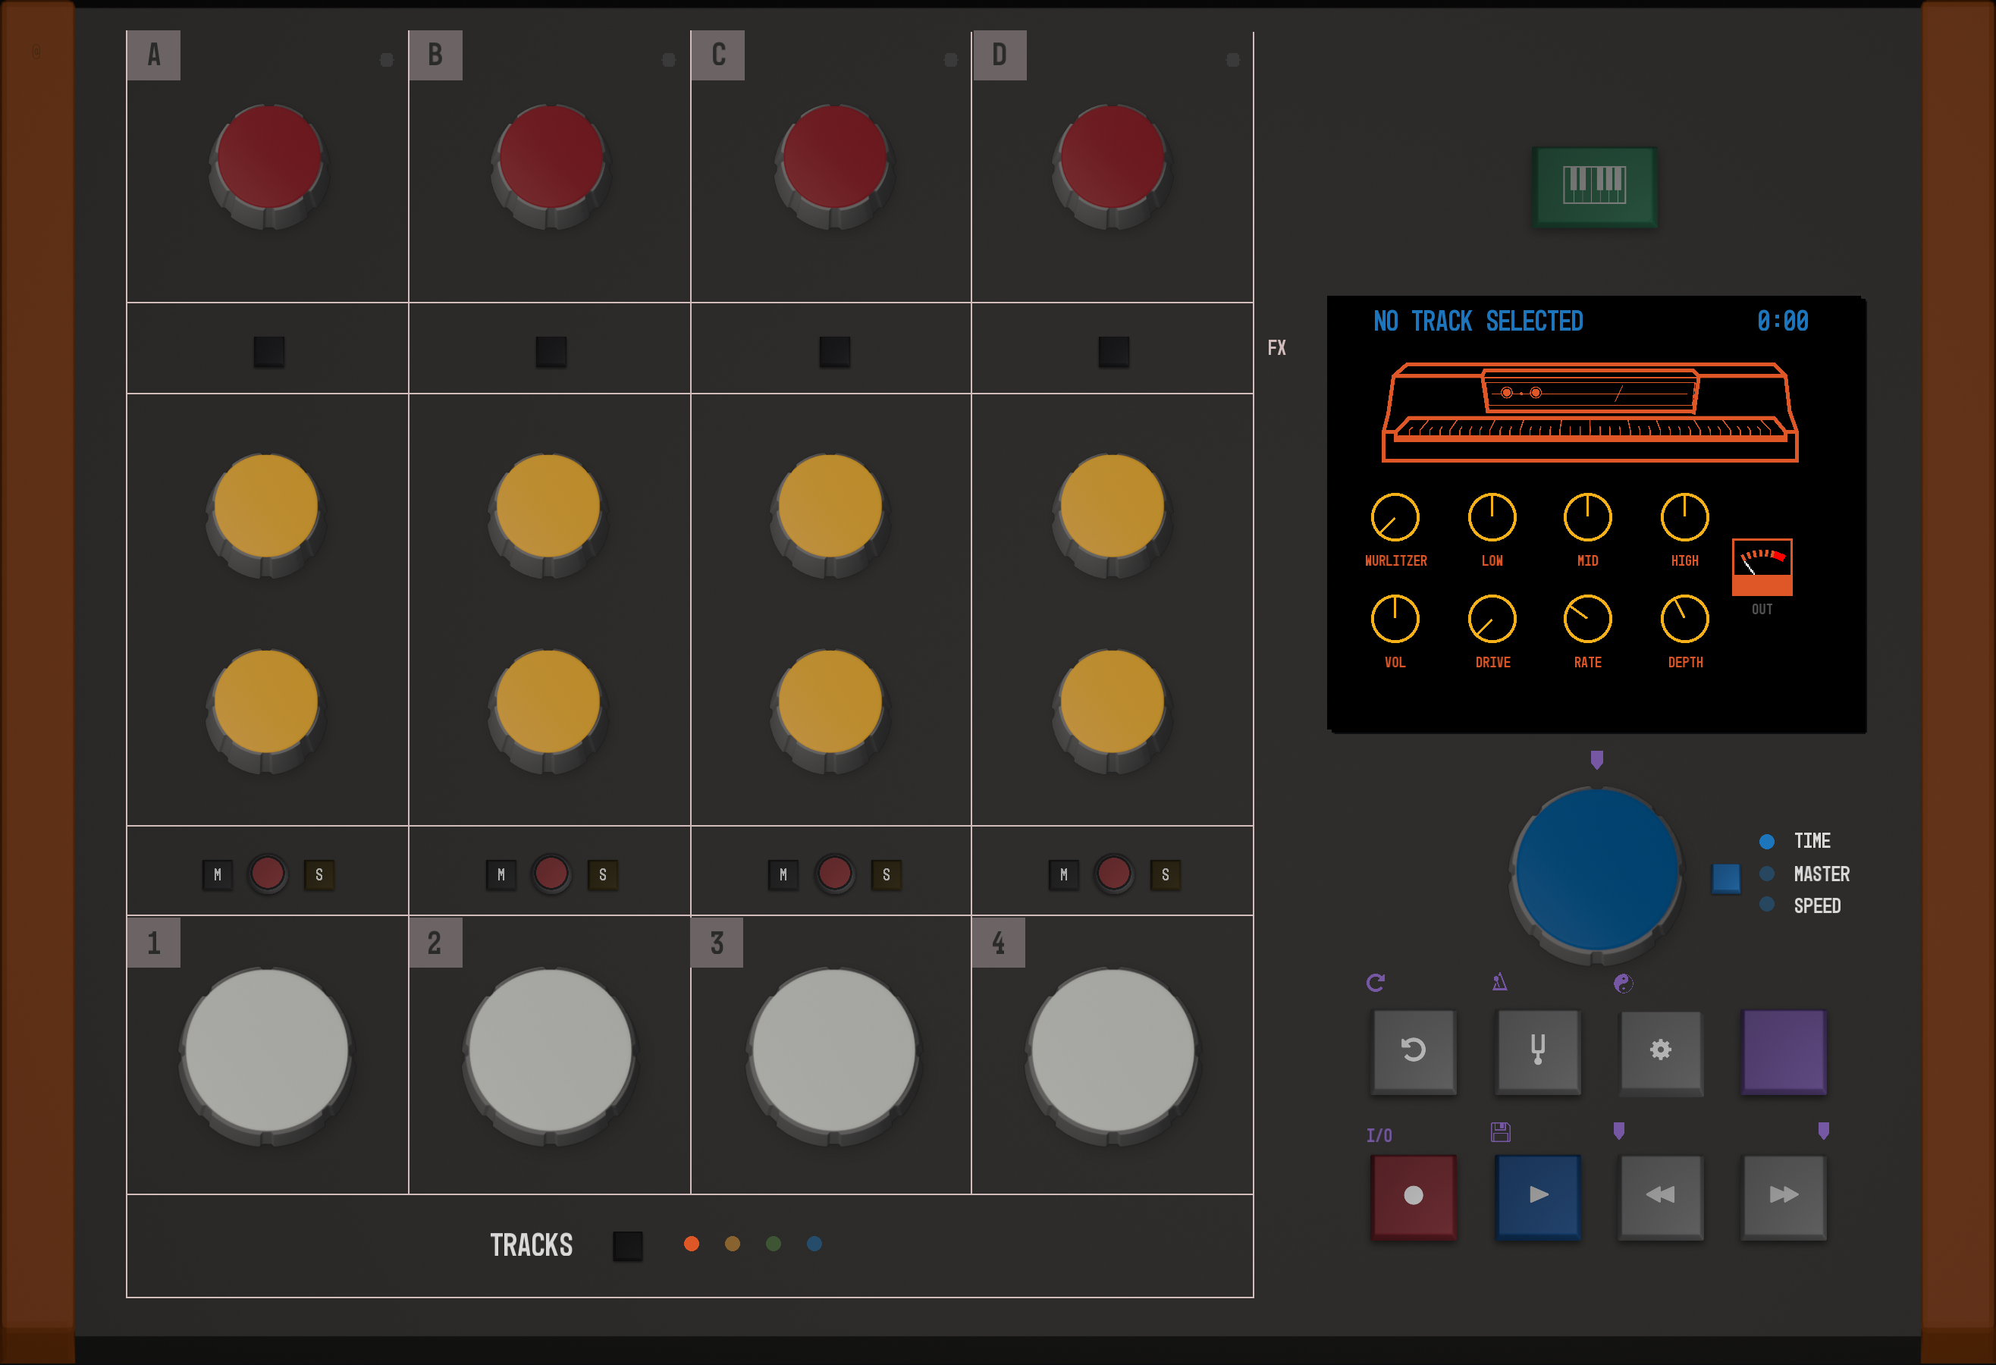1996x1365 pixels.
Task: Arm track A small red record button
Action: click(268, 874)
